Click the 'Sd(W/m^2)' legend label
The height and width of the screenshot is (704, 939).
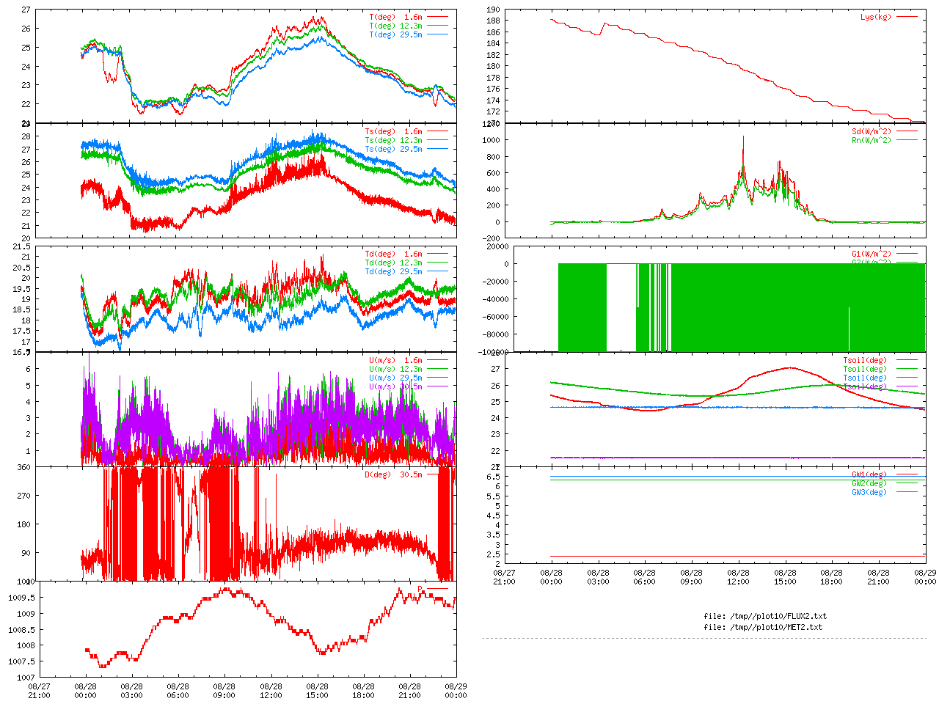pyautogui.click(x=872, y=132)
